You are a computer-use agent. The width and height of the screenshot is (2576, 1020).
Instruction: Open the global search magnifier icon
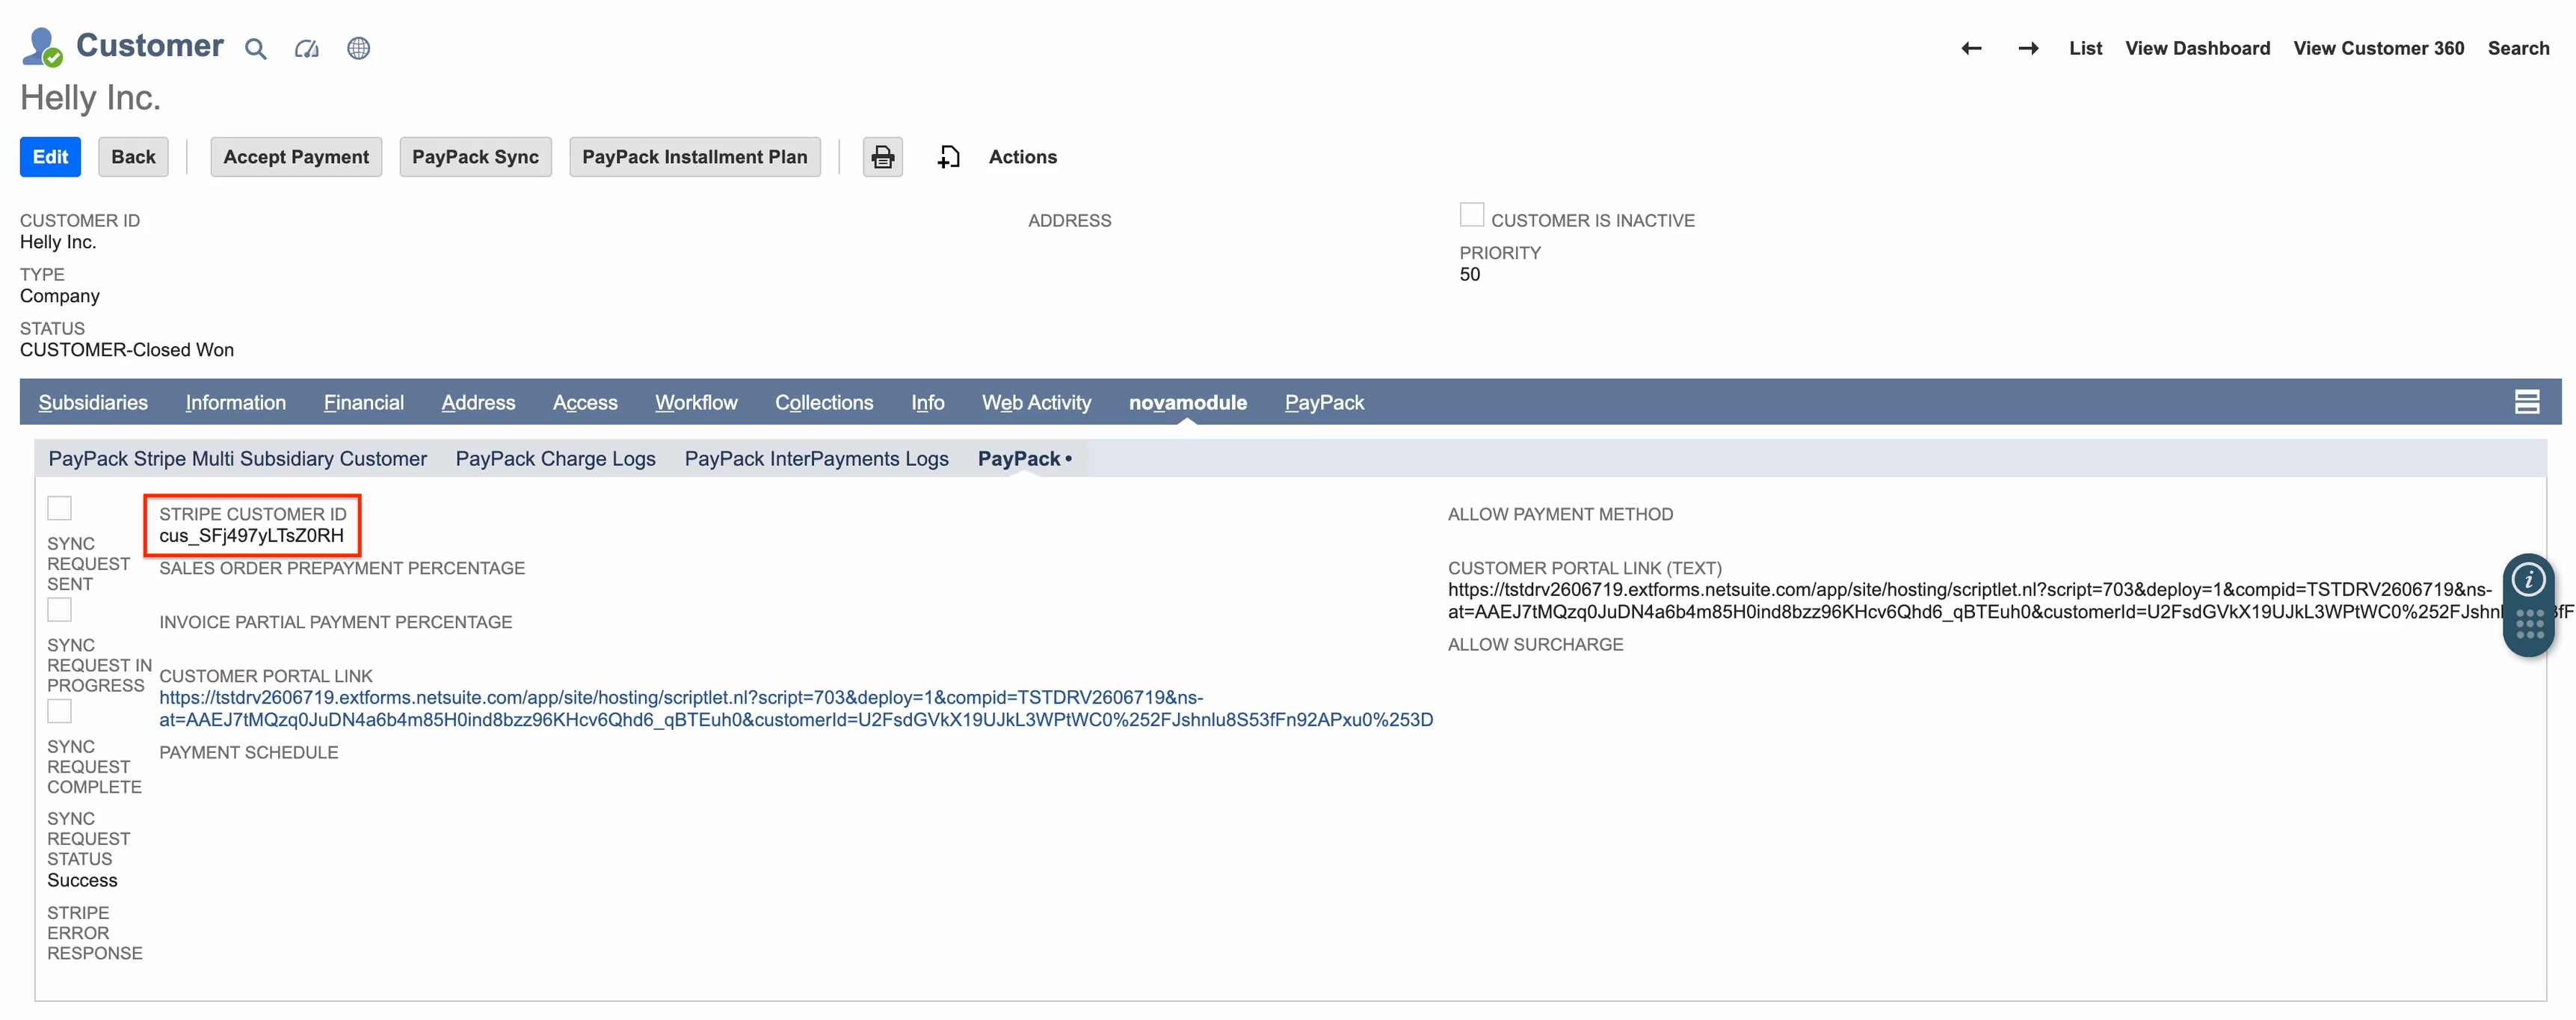tap(254, 48)
